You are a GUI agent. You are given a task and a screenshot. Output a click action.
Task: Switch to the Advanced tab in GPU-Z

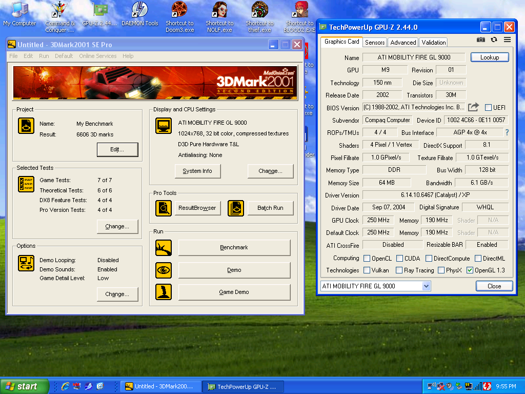pos(403,43)
